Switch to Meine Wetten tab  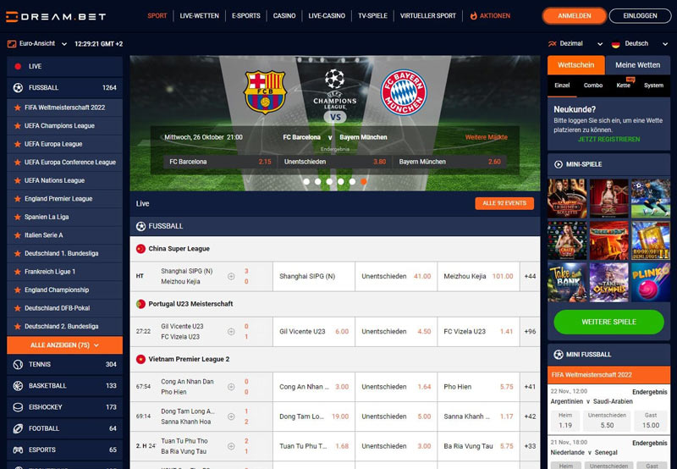[x=638, y=65]
